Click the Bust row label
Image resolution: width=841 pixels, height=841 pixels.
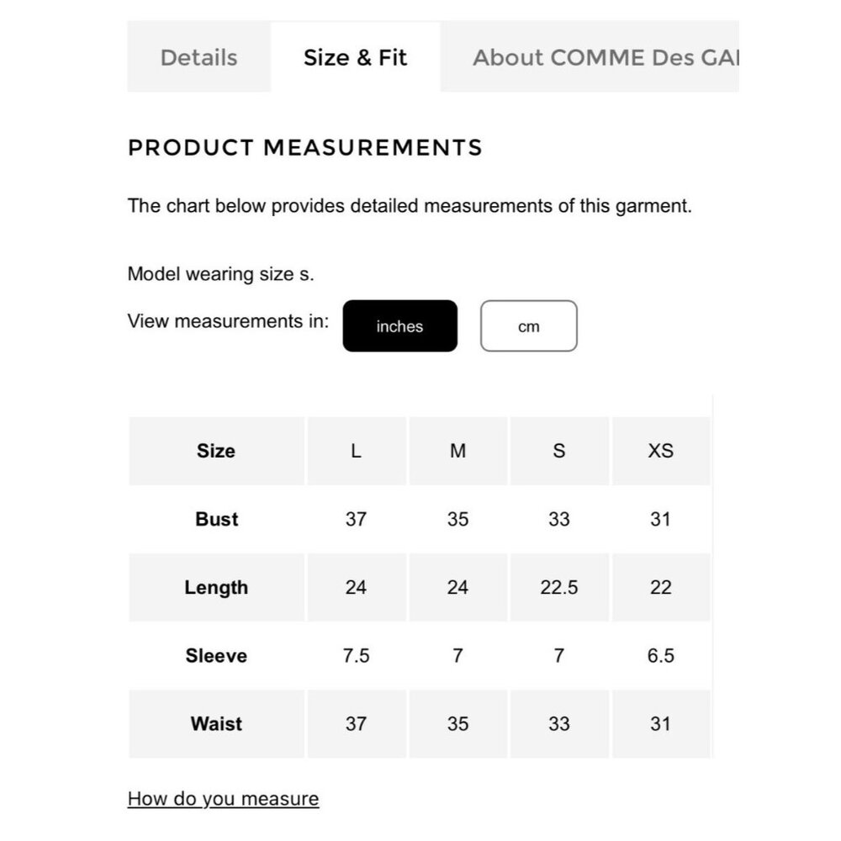point(217,519)
